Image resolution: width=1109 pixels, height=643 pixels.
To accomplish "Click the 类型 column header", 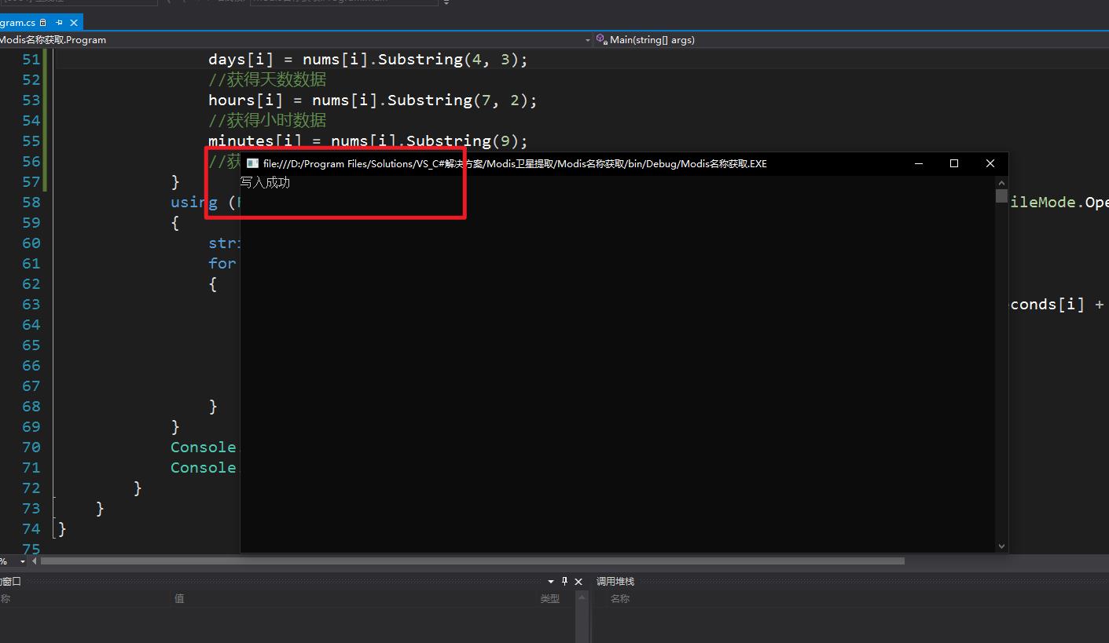I will [x=550, y=598].
